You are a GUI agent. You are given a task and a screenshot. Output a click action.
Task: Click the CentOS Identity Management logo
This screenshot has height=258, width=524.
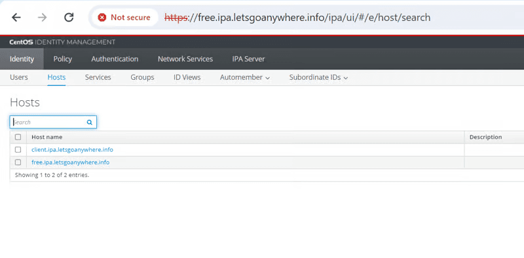(62, 42)
